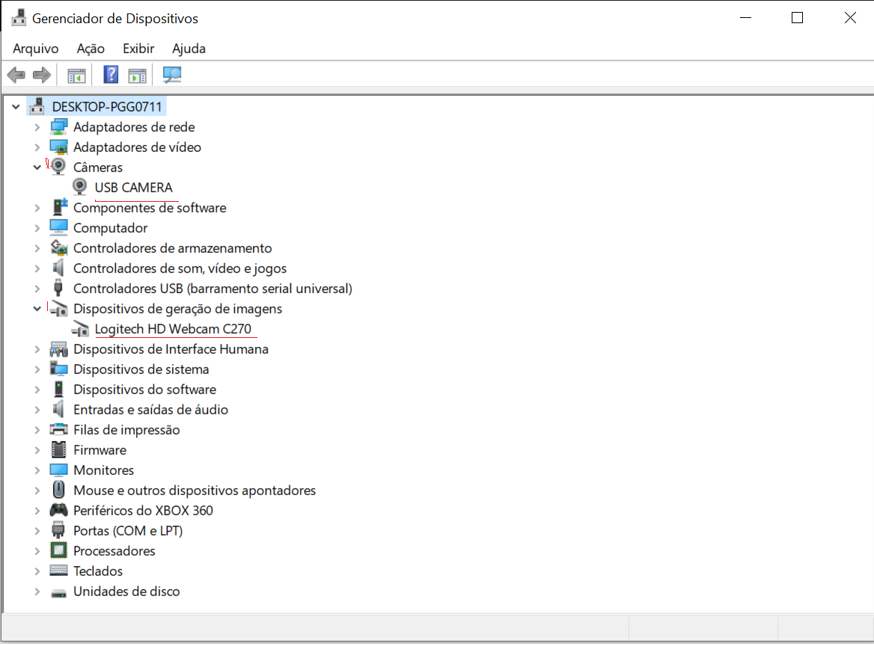Select the Logitech HD Webcam C270 entry
This screenshot has width=874, height=646.
click(x=174, y=329)
